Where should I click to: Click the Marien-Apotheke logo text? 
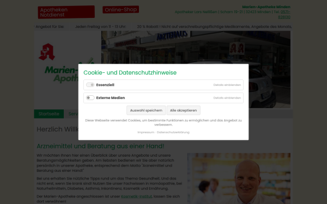click(x=62, y=75)
